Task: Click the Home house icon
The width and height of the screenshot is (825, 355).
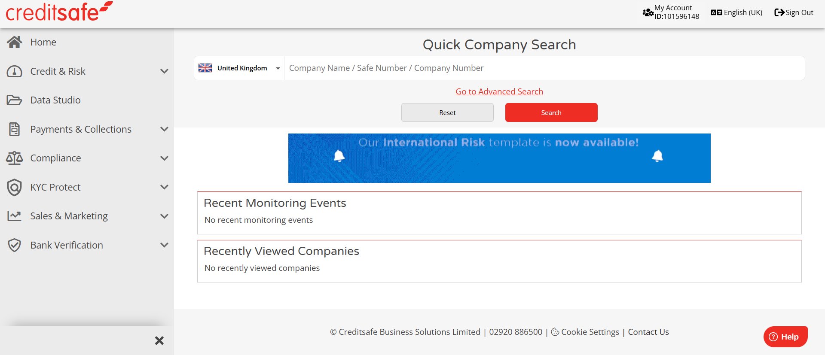Action: [15, 42]
